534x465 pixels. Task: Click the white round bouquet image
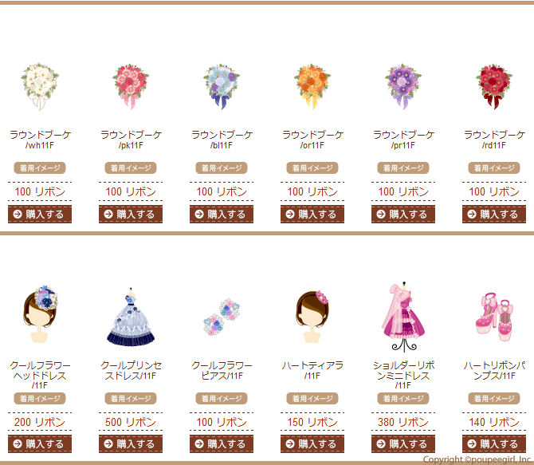click(x=40, y=86)
